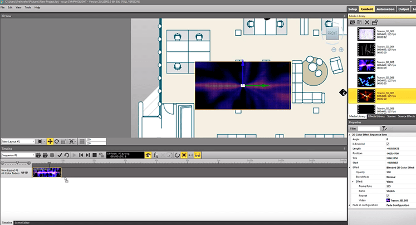This screenshot has height=225, width=416.
Task: Open the Effects Library tab
Action: (376, 116)
